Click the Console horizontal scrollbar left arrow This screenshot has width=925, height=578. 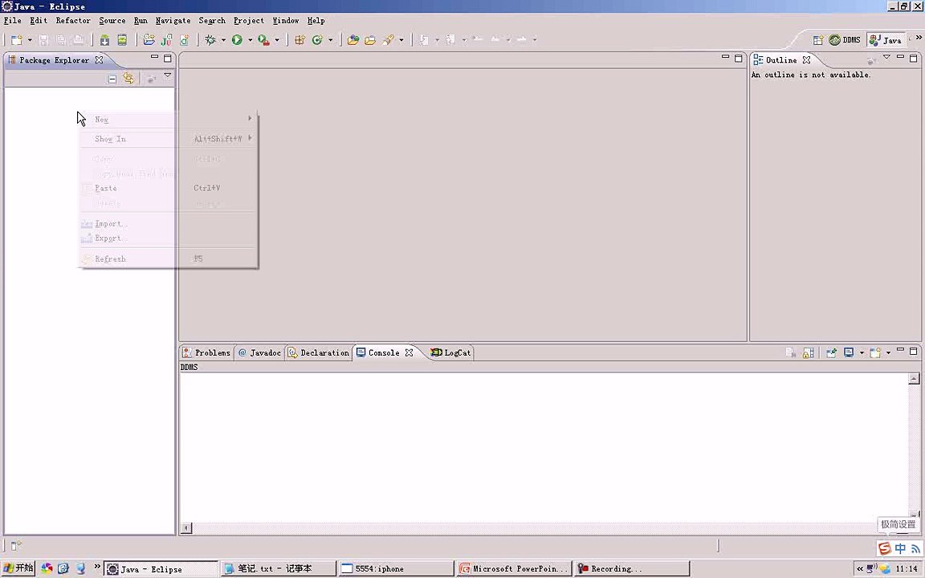[186, 528]
